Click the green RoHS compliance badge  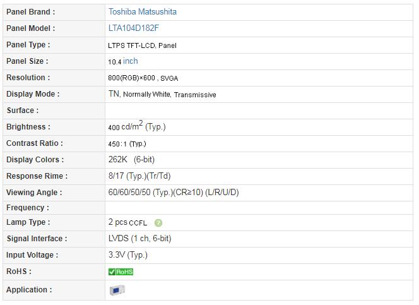[x=121, y=272]
